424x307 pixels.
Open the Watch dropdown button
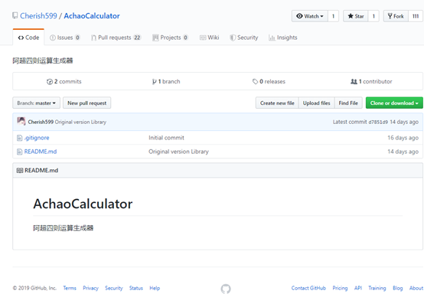tap(310, 16)
